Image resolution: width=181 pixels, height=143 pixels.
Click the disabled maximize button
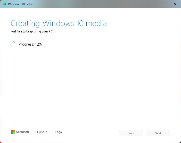click(x=163, y=4)
